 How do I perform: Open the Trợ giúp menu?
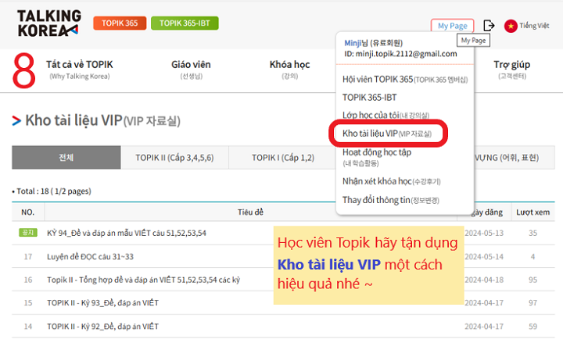511,70
